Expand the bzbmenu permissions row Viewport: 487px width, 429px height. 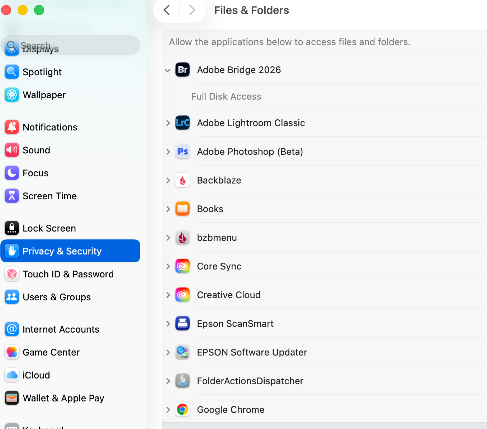click(x=168, y=238)
